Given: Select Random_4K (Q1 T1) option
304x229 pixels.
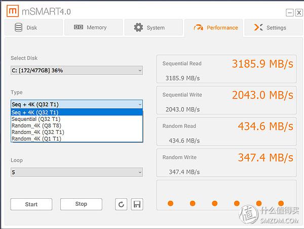Looking at the screenshot, I should 77,139.
